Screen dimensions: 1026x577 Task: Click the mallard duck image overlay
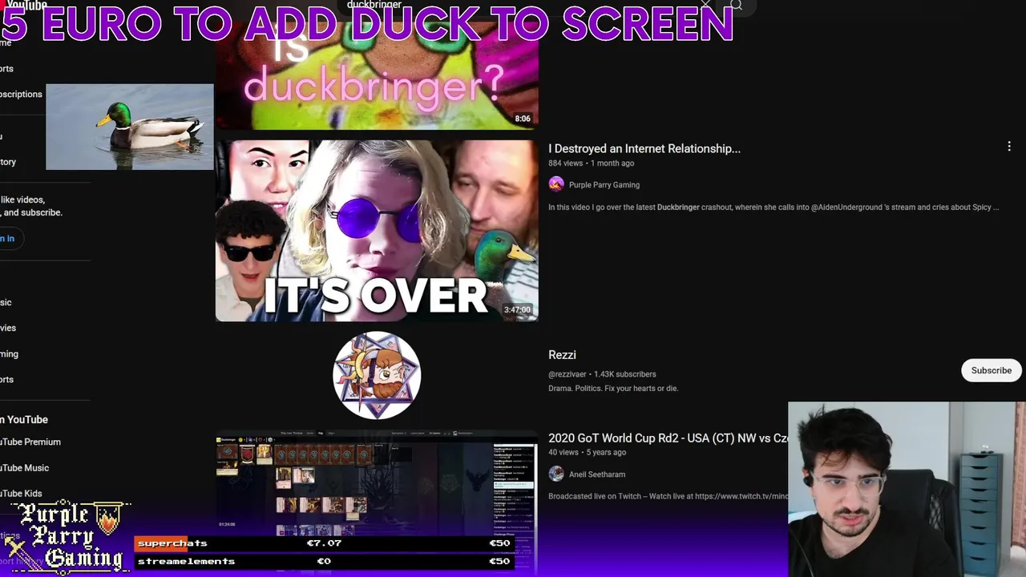[130, 127]
